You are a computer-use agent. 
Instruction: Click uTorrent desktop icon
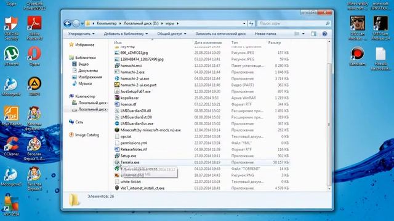click(11, 56)
